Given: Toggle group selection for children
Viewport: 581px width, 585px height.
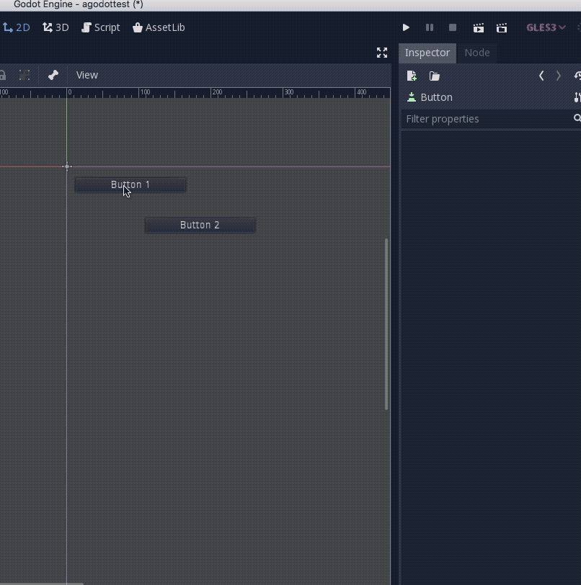Looking at the screenshot, I should (25, 75).
